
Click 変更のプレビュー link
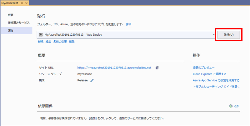coord(204,68)
